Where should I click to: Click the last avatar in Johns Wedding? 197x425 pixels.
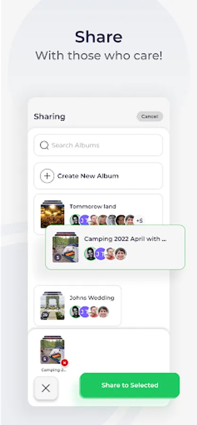click(x=103, y=312)
